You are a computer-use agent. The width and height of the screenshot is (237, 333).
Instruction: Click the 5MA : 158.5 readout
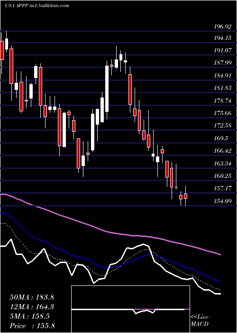[x=29, y=316]
